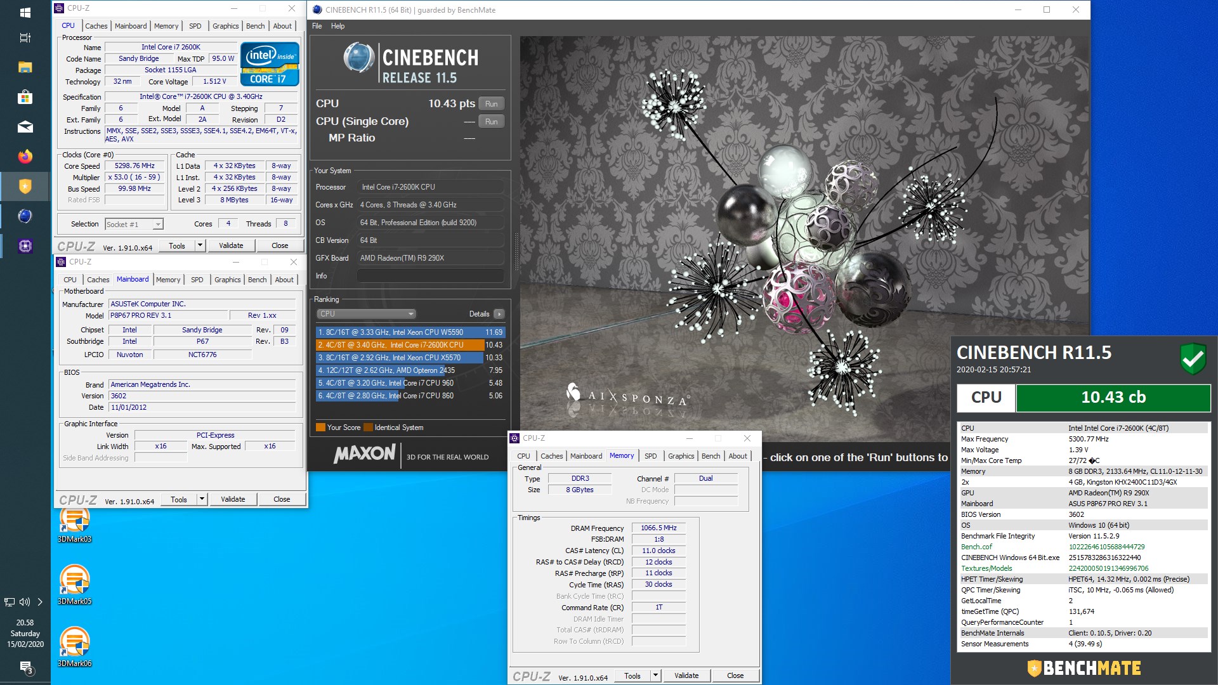Click Tools button in CPU-Z Memory window
Viewport: 1218px width, 685px height.
(632, 675)
